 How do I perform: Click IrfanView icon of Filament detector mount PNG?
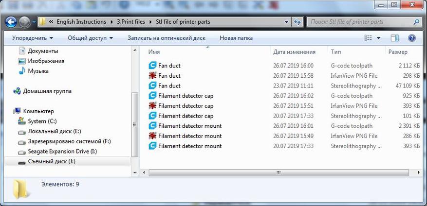coord(152,136)
